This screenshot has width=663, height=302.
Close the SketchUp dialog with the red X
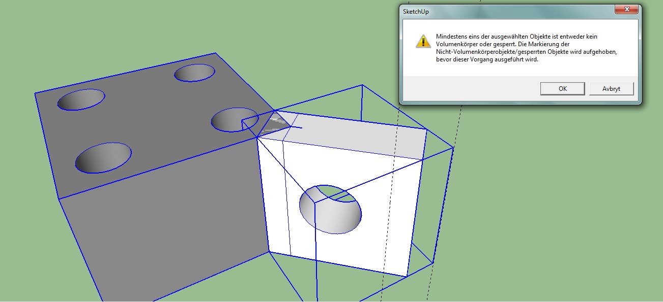pos(626,10)
